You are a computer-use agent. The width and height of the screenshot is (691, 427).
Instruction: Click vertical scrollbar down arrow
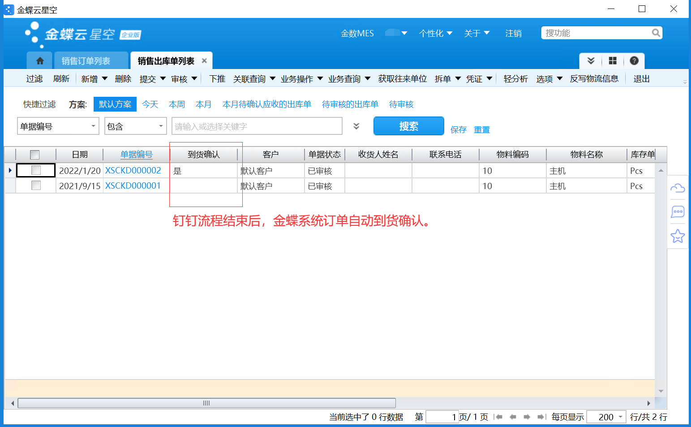click(661, 391)
